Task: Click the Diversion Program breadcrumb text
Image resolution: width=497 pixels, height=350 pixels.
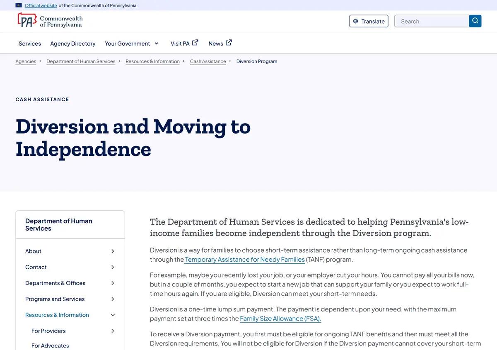Action: click(x=257, y=61)
